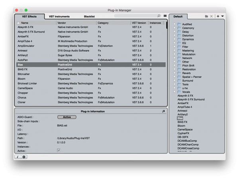Select CypherFX in the Default collection
Screen dimensions: 239x179
tap(183, 133)
